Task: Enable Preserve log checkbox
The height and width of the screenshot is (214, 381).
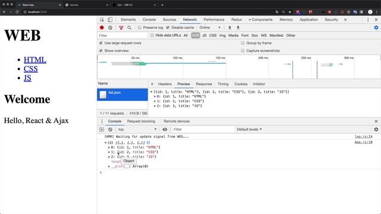Action: (x=139, y=28)
